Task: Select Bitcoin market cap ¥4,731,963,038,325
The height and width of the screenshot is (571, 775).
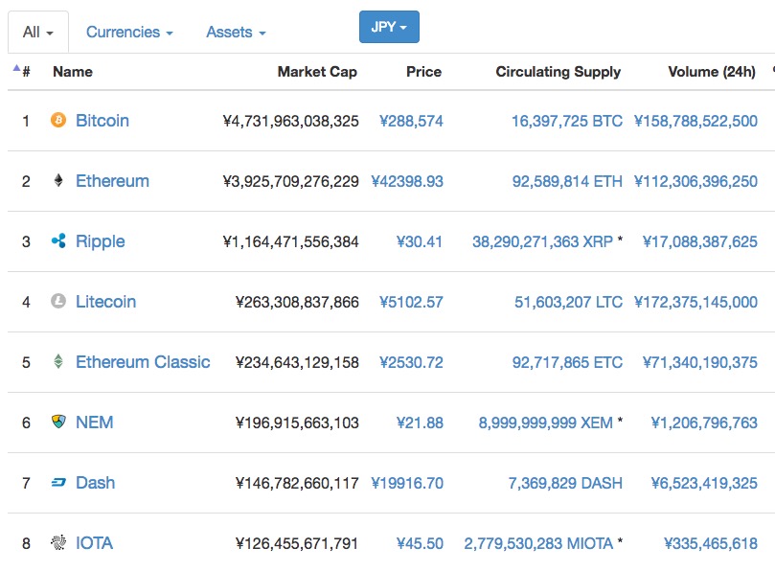Action: coord(290,121)
